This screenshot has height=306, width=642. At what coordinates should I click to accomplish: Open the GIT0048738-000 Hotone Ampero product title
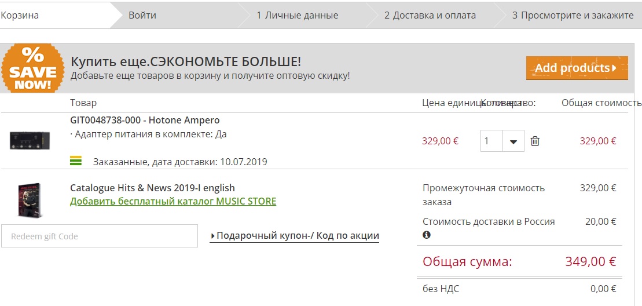[145, 121]
